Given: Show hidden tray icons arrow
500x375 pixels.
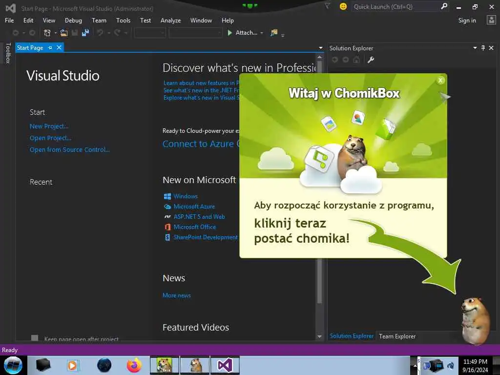Looking at the screenshot, I should (x=415, y=365).
